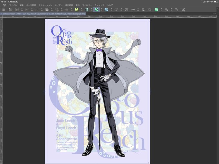The image size is (219, 164).
Task: Select the speech balloon icon
Action: [116, 10]
